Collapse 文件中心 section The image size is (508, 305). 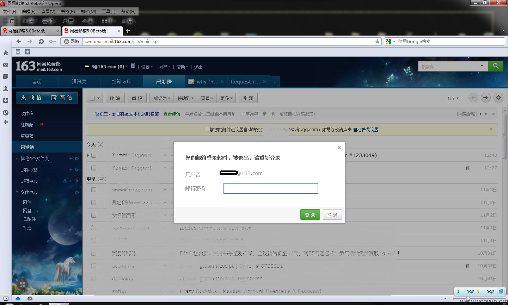pyautogui.click(x=17, y=192)
